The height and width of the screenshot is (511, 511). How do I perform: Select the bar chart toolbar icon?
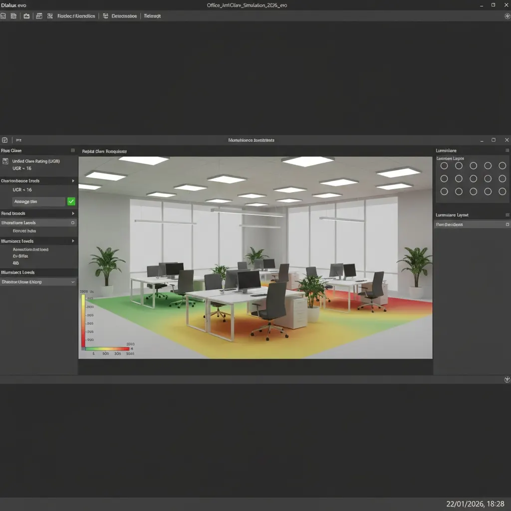click(x=13, y=15)
